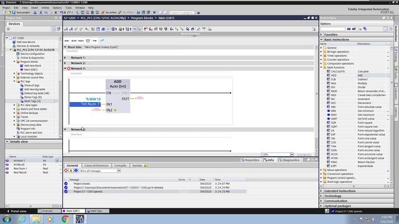
Task: Expand Timer operations folder
Action: pos(321,55)
